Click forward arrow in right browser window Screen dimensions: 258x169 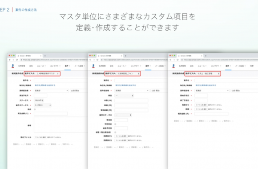tap(174, 60)
